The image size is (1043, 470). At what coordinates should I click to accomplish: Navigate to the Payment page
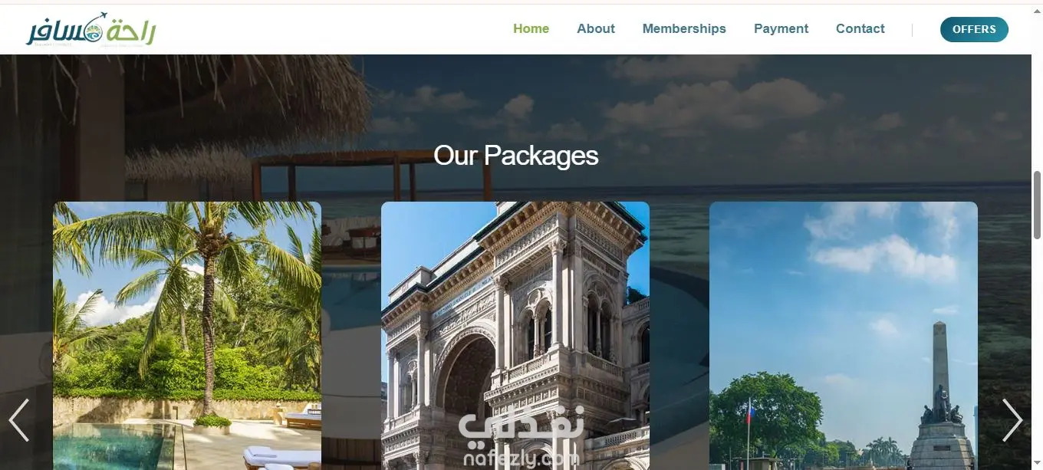coord(781,29)
